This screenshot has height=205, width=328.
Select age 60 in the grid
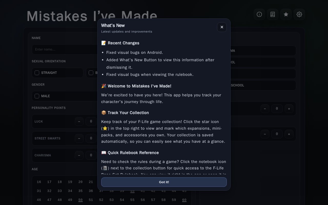click(184, 200)
